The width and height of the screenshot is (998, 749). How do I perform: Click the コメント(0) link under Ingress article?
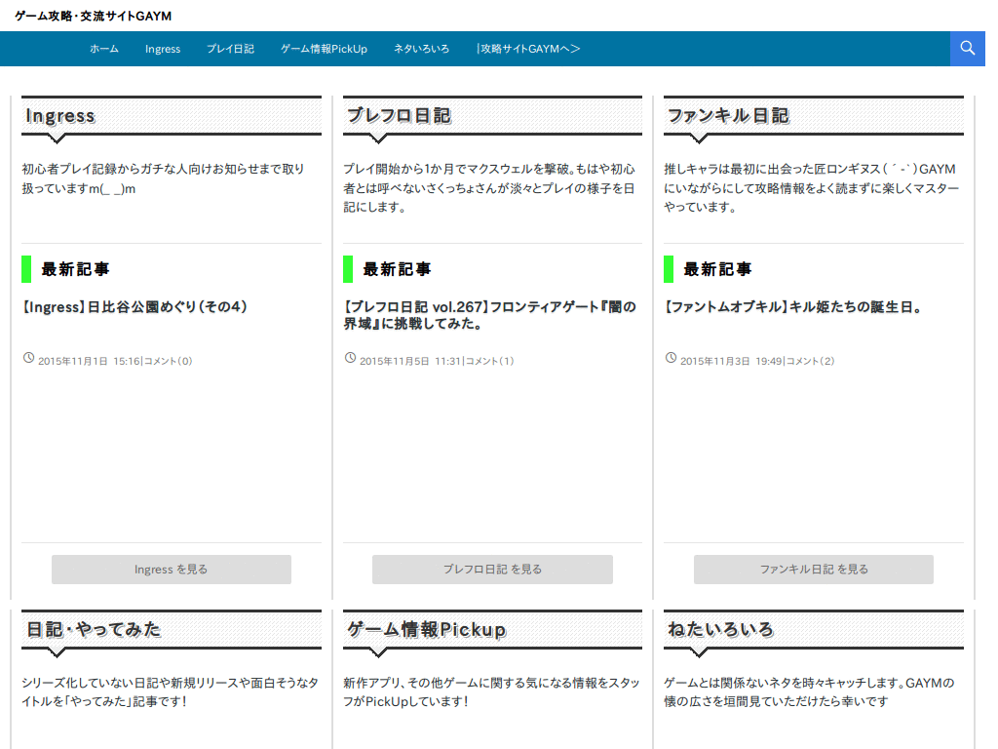168,361
